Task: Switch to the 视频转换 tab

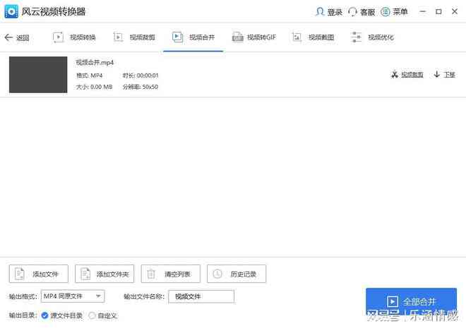Action: pos(74,37)
